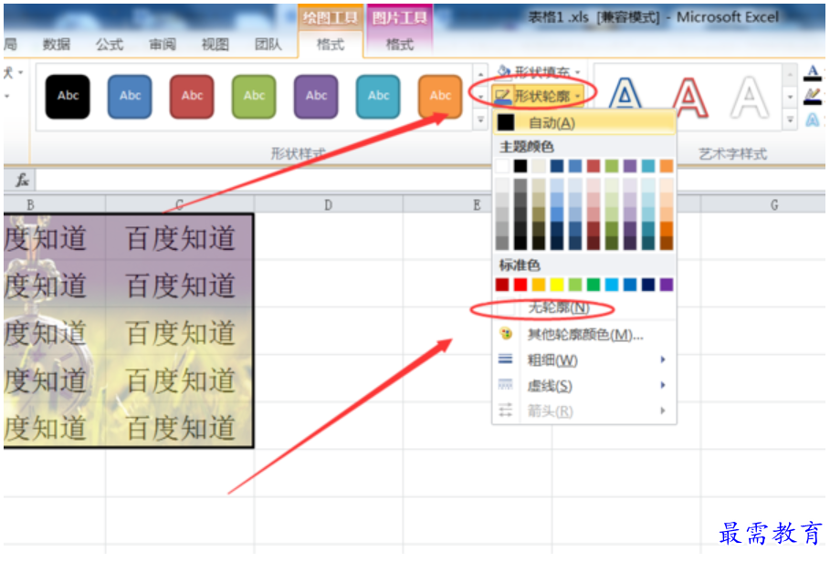Image resolution: width=830 pixels, height=562 pixels.
Task: Open the 数据 ribbon tab
Action: [56, 45]
